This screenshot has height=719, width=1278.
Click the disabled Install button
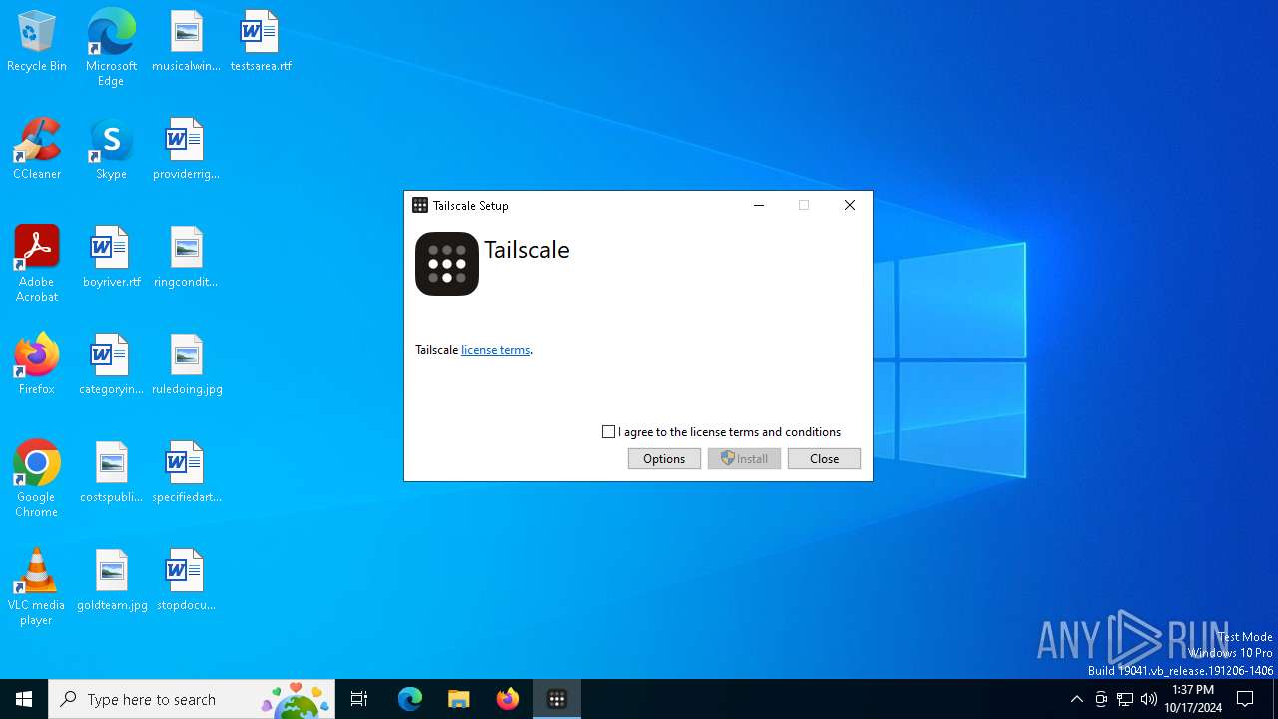pos(744,458)
